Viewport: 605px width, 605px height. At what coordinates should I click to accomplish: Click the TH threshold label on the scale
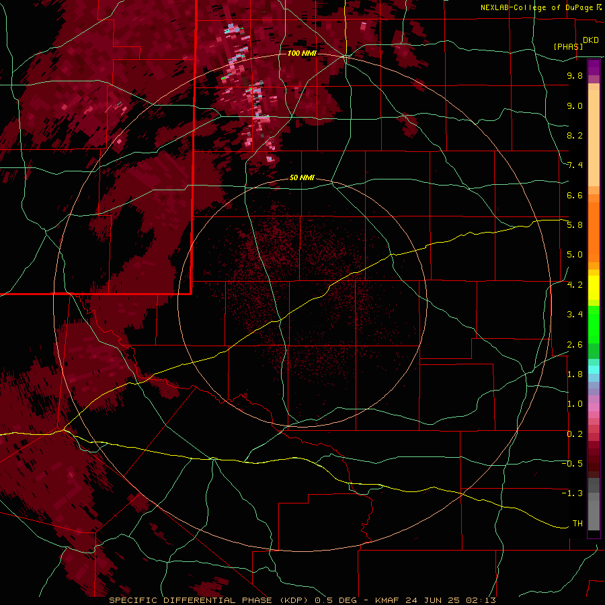pyautogui.click(x=577, y=524)
